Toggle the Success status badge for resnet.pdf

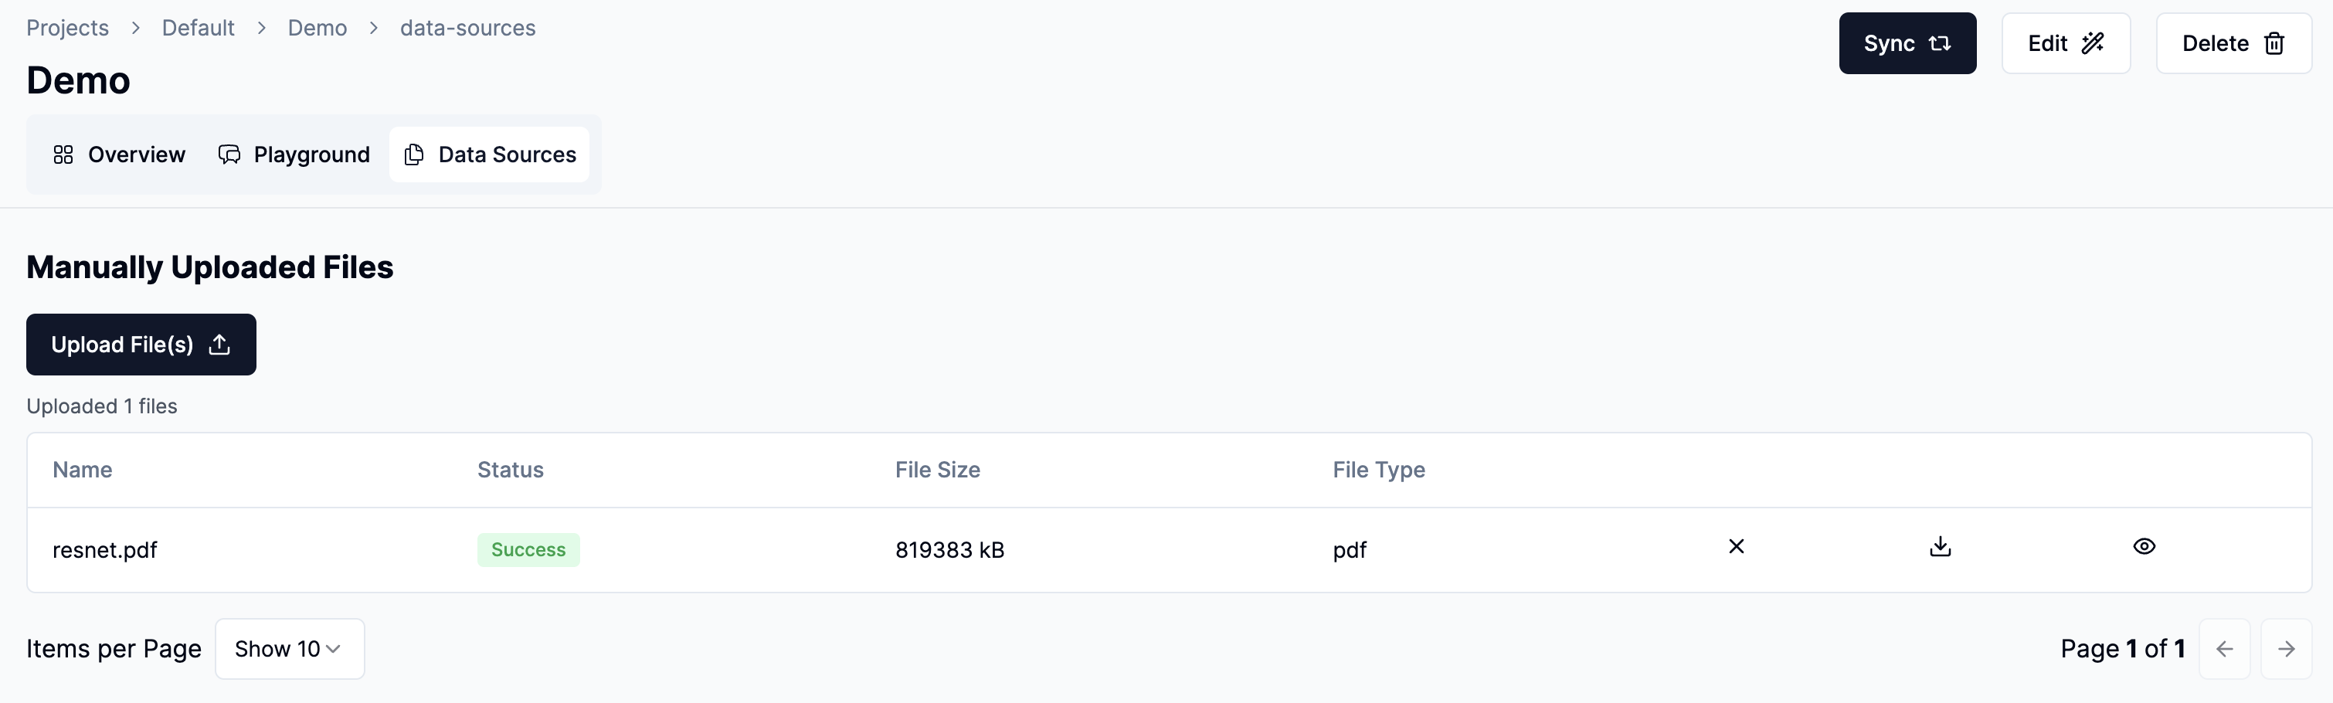click(x=528, y=549)
